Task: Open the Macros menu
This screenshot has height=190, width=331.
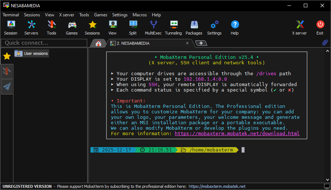Action: pos(140,15)
